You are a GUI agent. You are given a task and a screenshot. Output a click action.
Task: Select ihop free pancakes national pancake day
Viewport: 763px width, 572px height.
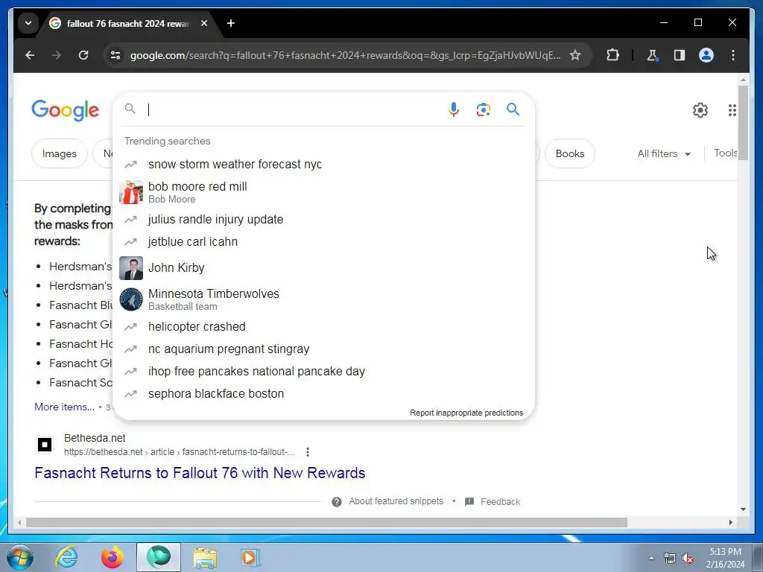tap(323, 372)
